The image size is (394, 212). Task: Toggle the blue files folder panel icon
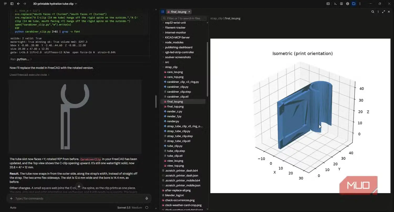(x=354, y=4)
